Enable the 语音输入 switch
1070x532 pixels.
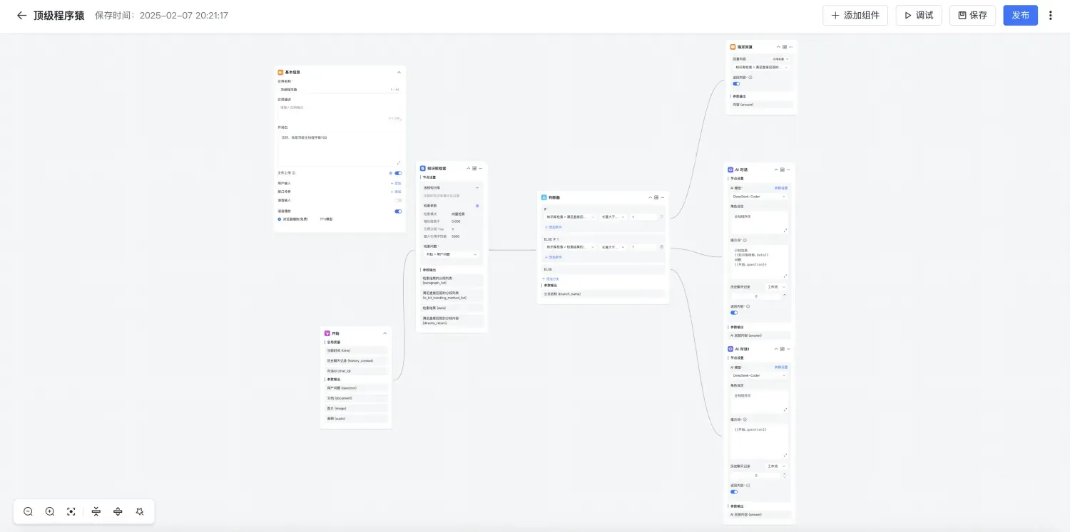coord(397,200)
